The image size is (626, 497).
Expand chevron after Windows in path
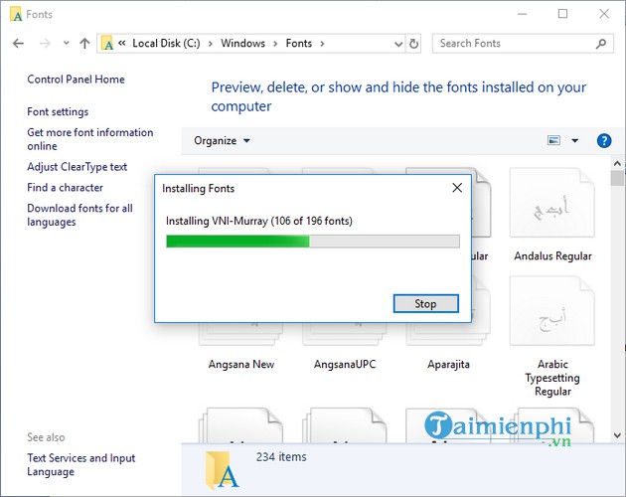click(x=275, y=44)
